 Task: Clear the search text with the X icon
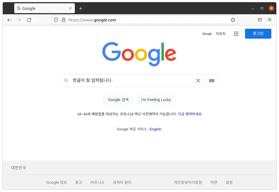(198, 81)
